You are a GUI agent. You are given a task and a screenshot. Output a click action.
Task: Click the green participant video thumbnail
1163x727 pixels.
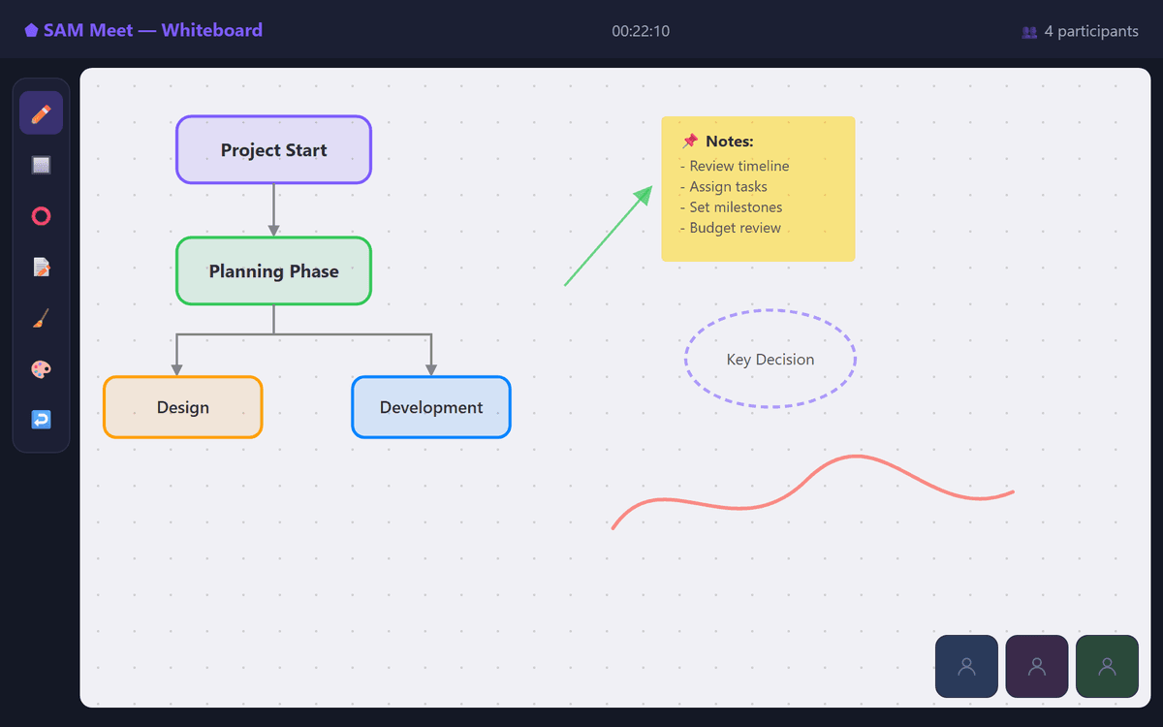tap(1107, 666)
